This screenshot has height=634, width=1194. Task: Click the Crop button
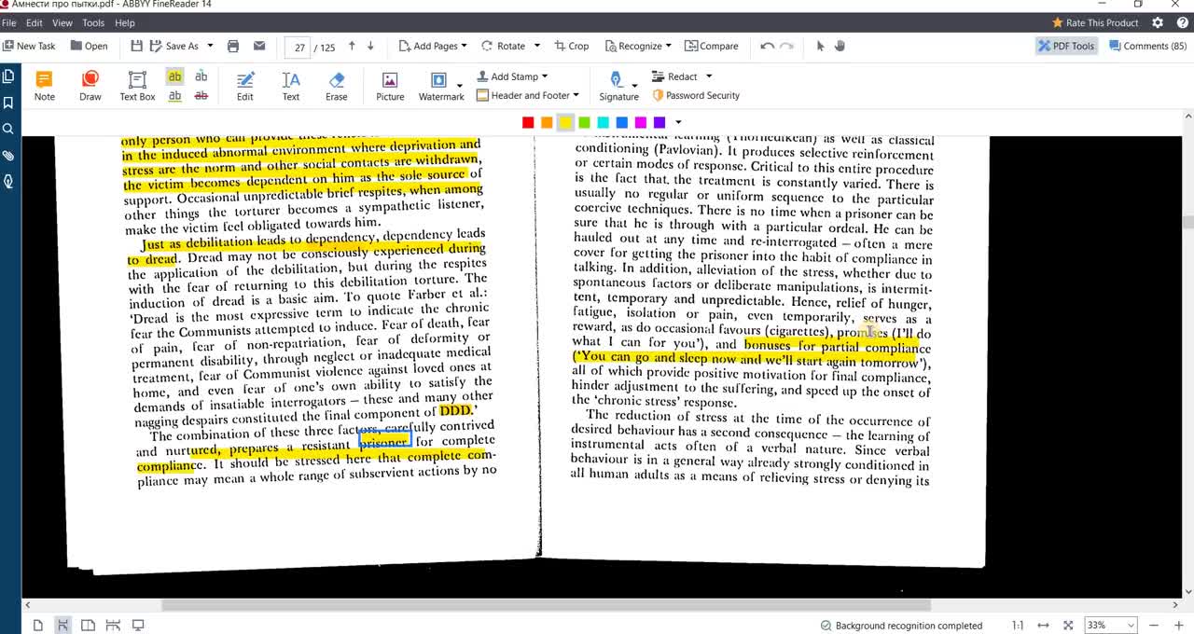pos(572,46)
